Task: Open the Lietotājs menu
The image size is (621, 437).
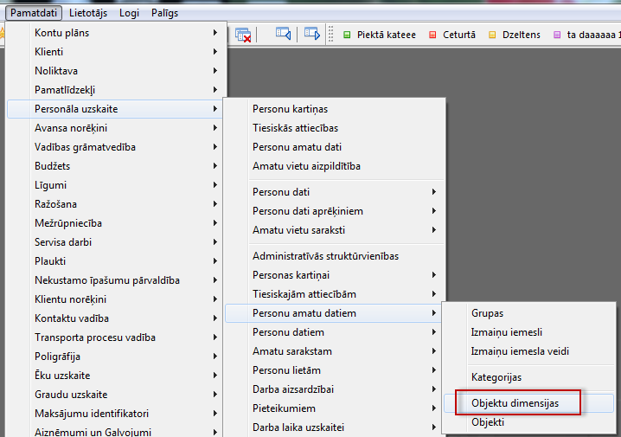Action: [x=88, y=13]
